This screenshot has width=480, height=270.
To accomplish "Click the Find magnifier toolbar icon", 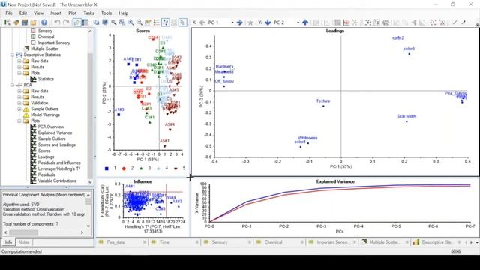I will pyautogui.click(x=113, y=22).
